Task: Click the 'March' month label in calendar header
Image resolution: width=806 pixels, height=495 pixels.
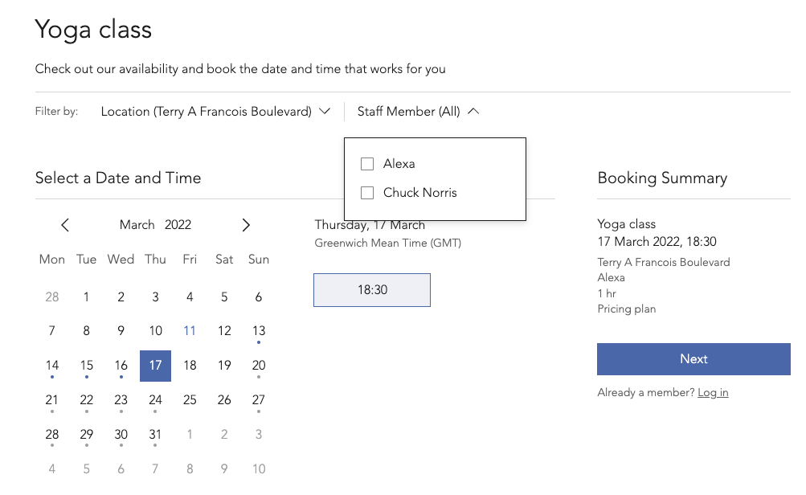Action: point(137,225)
